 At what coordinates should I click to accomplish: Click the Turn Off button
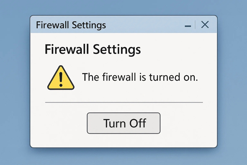point(123,123)
